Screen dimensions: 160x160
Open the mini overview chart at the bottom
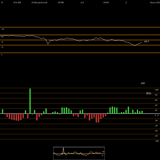tap(79, 153)
